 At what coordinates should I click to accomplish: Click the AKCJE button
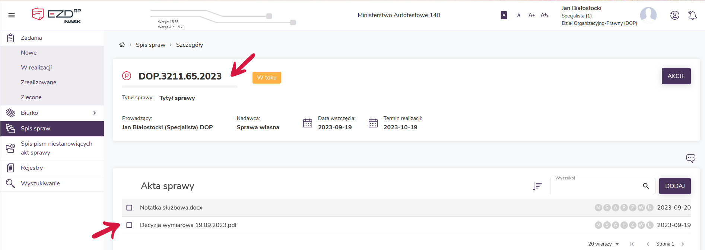click(x=676, y=76)
